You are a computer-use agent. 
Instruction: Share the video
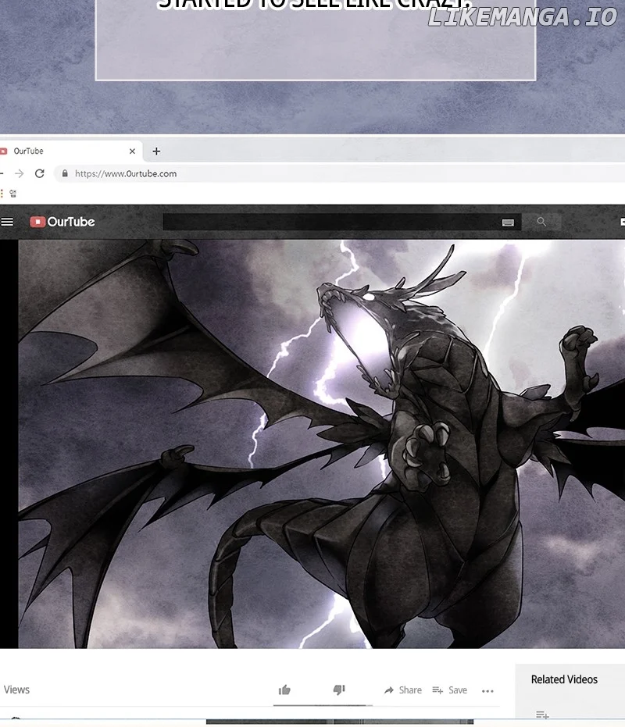[402, 690]
